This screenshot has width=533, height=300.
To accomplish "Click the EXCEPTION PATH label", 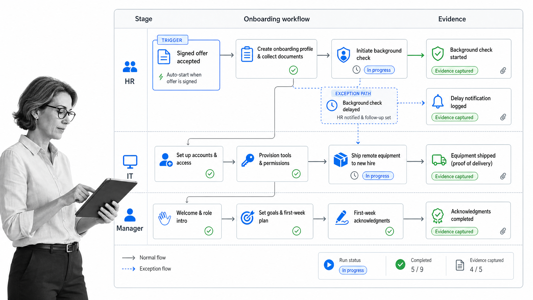I will [353, 93].
